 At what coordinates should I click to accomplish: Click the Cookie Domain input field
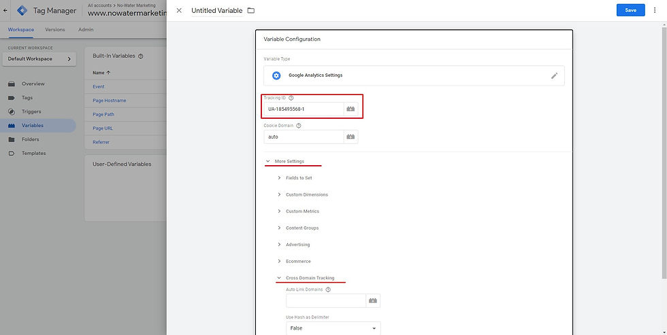pyautogui.click(x=304, y=137)
